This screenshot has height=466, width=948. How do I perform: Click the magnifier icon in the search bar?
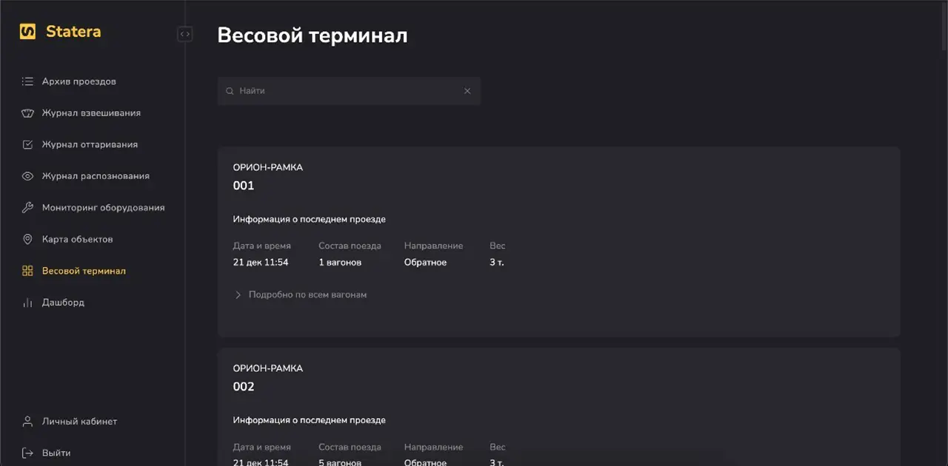(230, 90)
